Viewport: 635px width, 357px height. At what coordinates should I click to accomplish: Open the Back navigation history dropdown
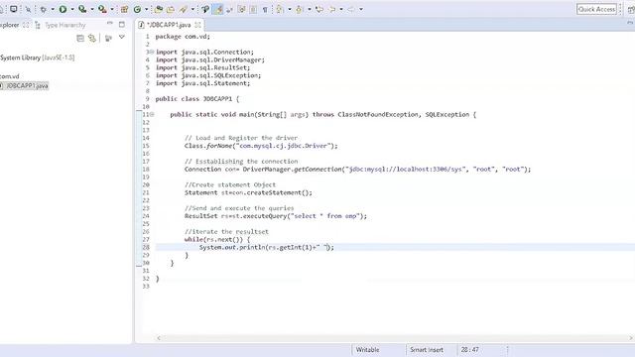(x=341, y=9)
